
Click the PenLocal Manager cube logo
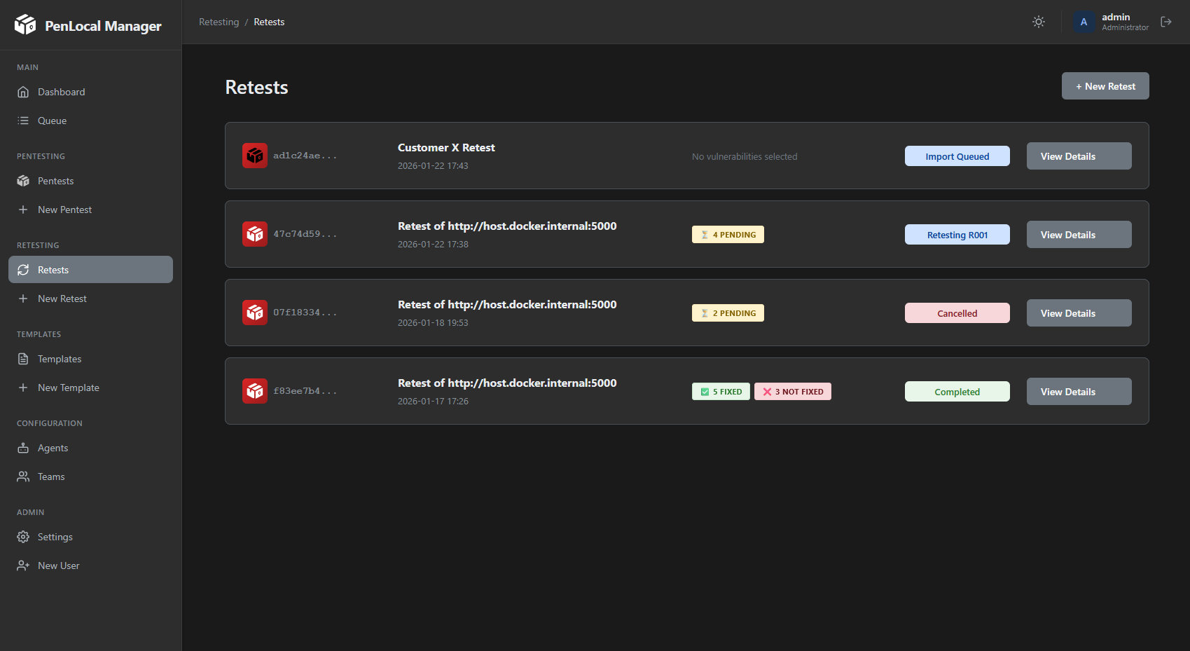point(26,25)
